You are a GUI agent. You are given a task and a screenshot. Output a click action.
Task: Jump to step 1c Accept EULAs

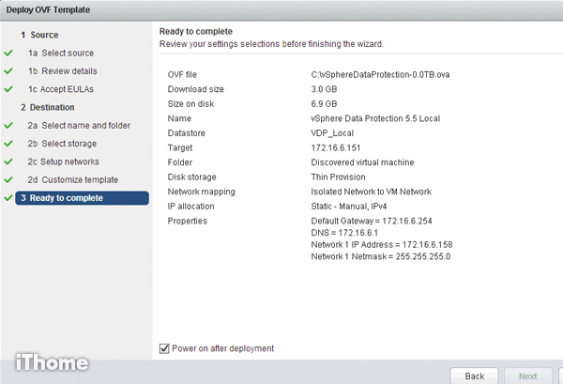(x=60, y=89)
